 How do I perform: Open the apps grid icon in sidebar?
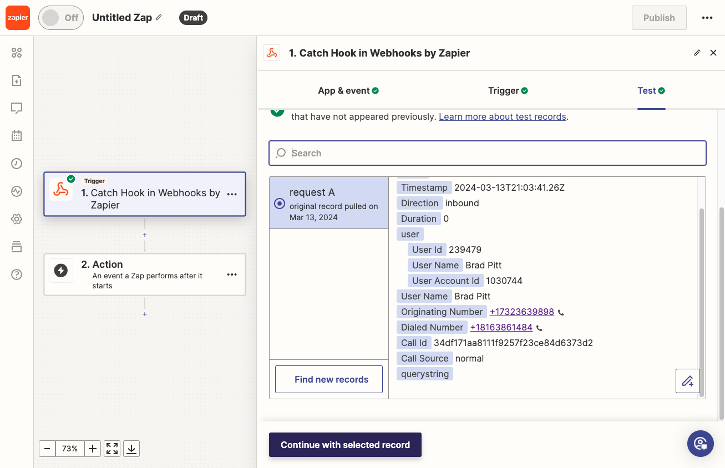click(x=17, y=53)
